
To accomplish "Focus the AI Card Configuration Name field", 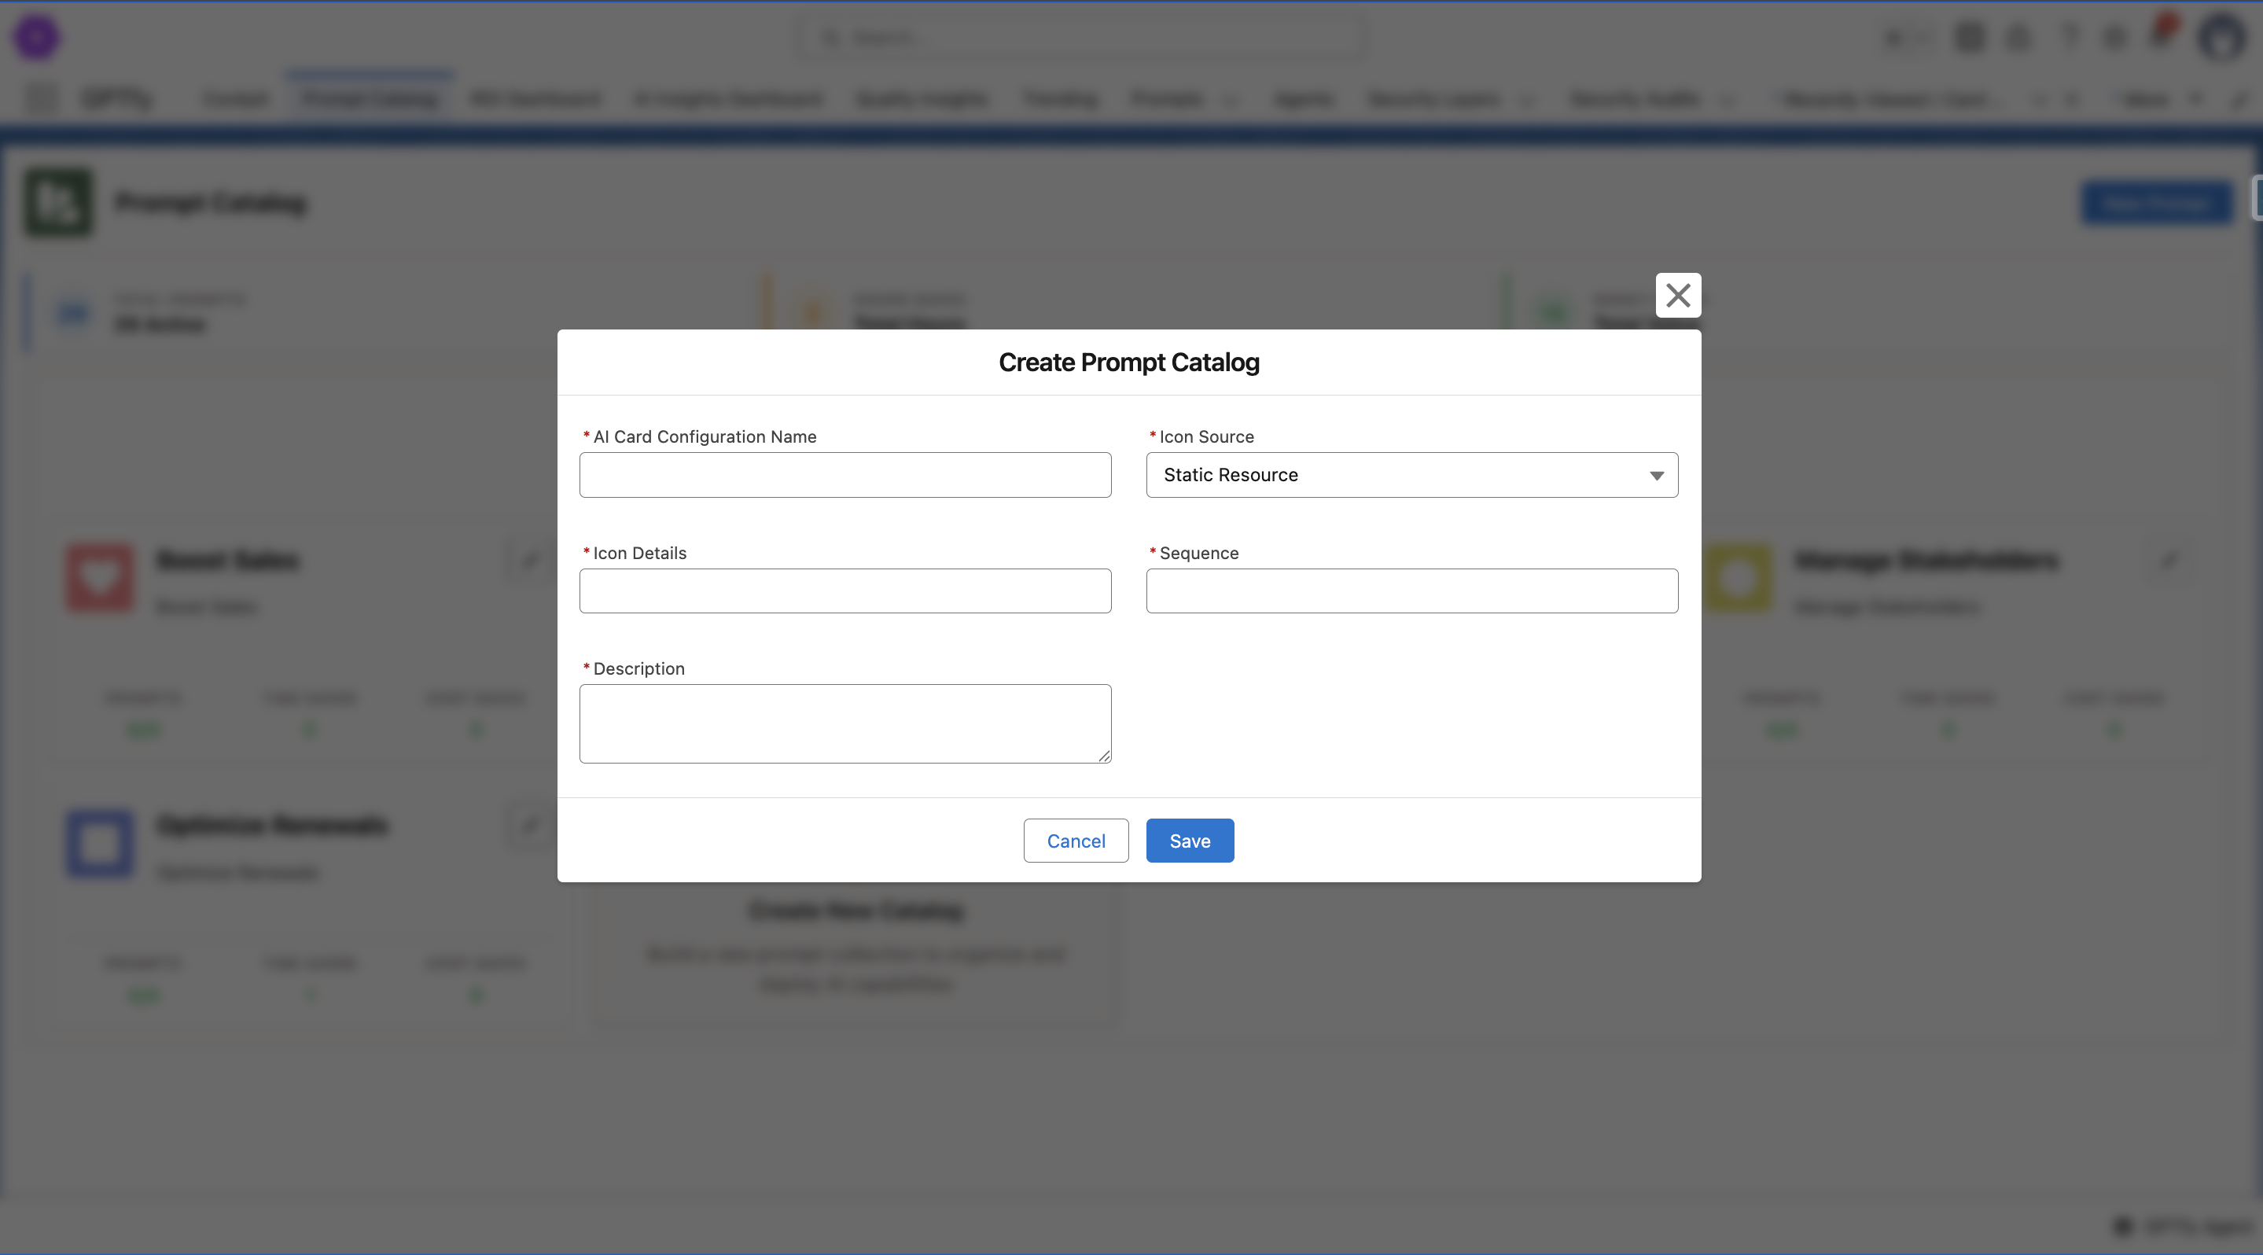I will (x=844, y=475).
